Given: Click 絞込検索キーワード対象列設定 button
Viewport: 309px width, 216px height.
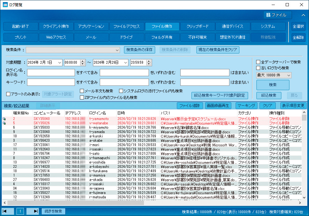Looking at the screenshot, I should pos(219,95).
